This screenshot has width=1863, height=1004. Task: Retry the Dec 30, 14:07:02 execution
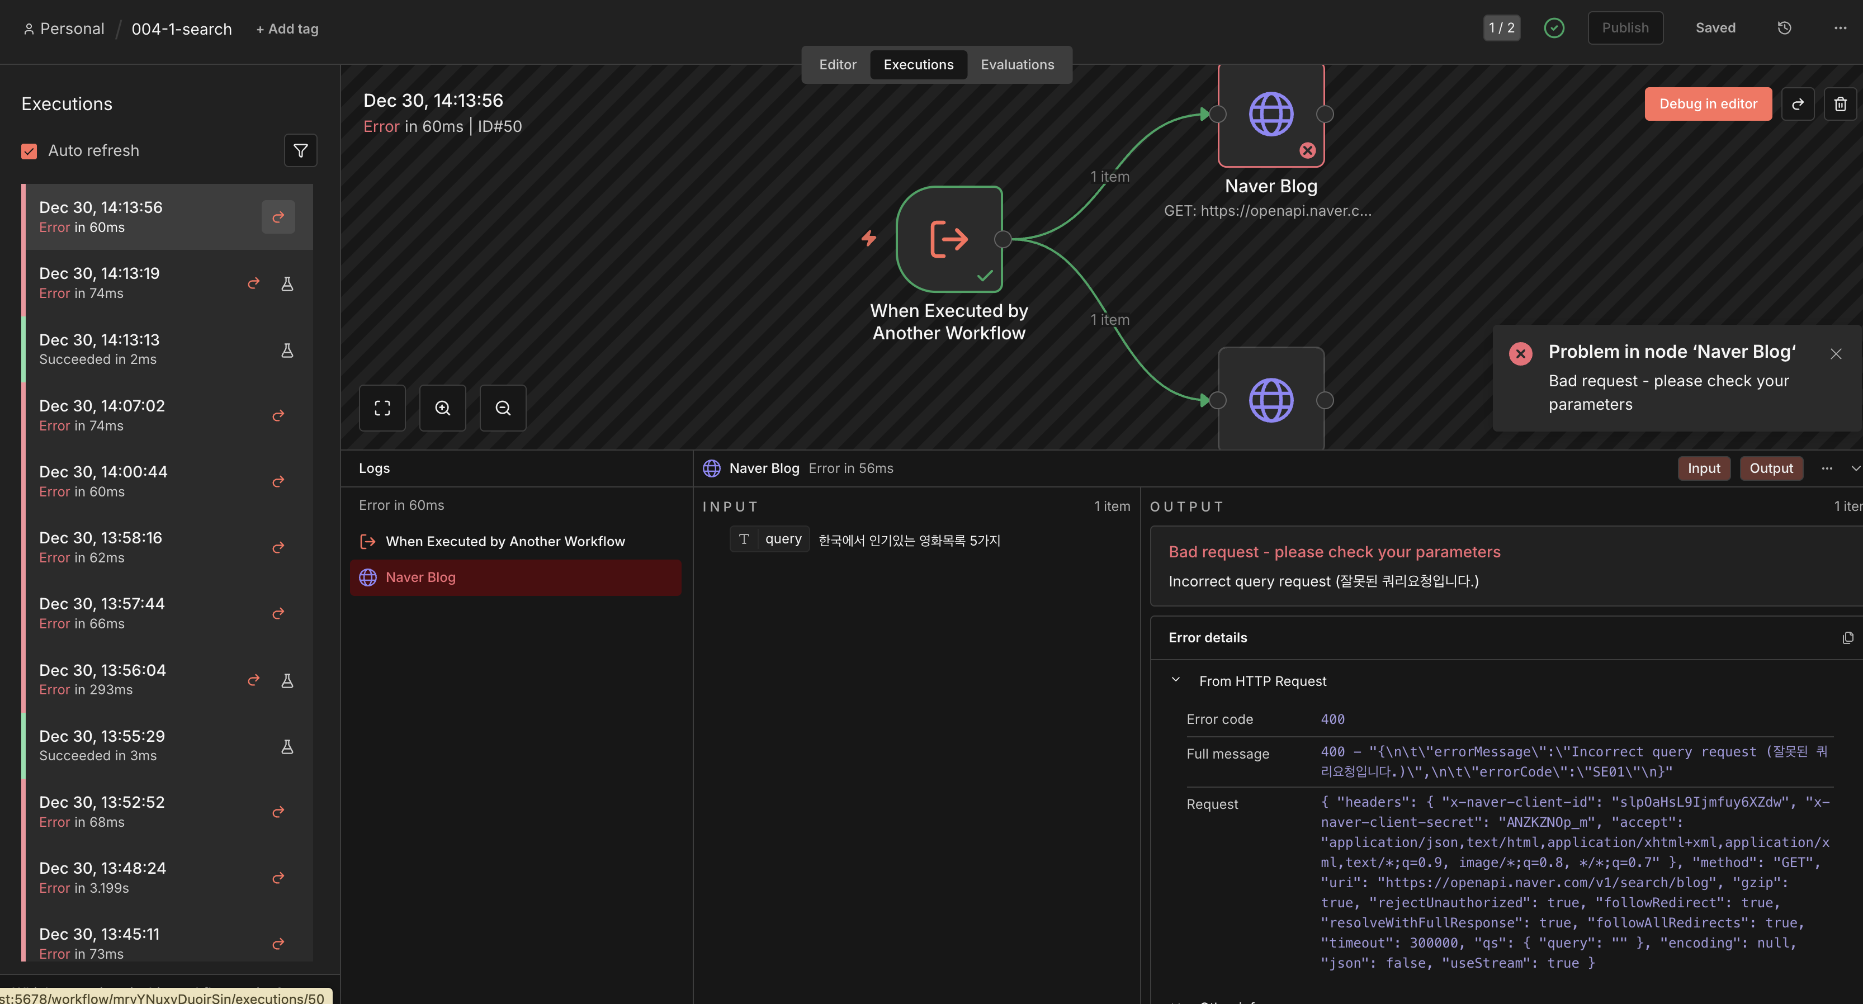point(278,415)
